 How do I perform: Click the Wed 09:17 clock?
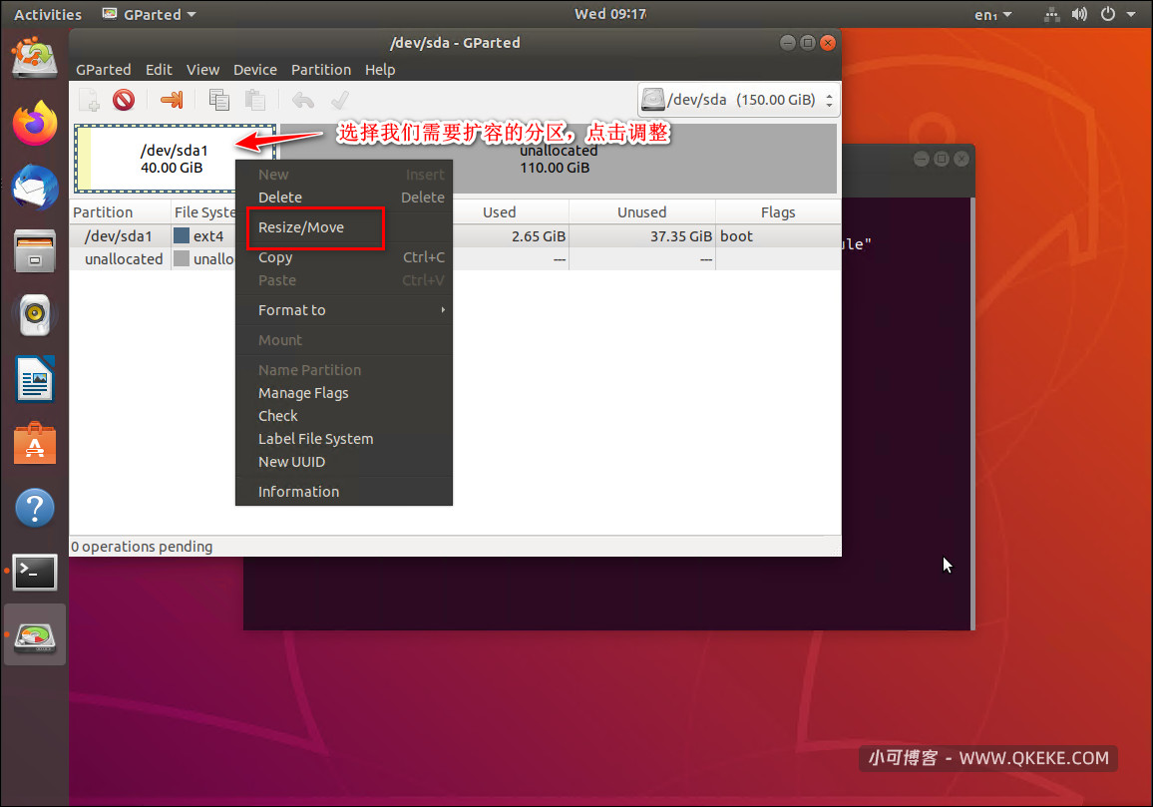coord(610,14)
